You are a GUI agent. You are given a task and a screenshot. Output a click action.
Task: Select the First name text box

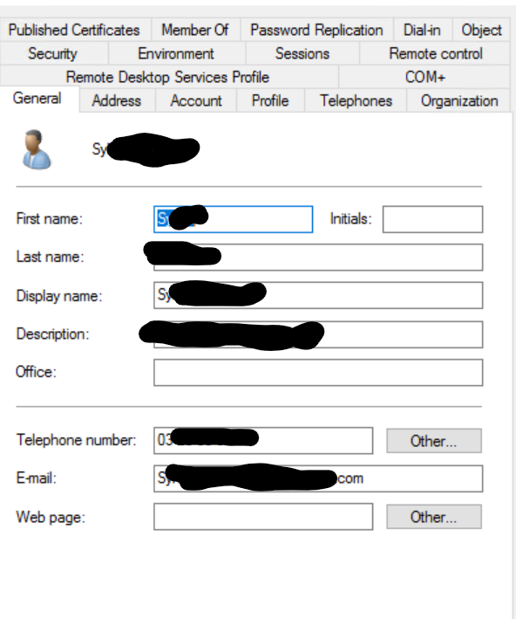(x=234, y=219)
